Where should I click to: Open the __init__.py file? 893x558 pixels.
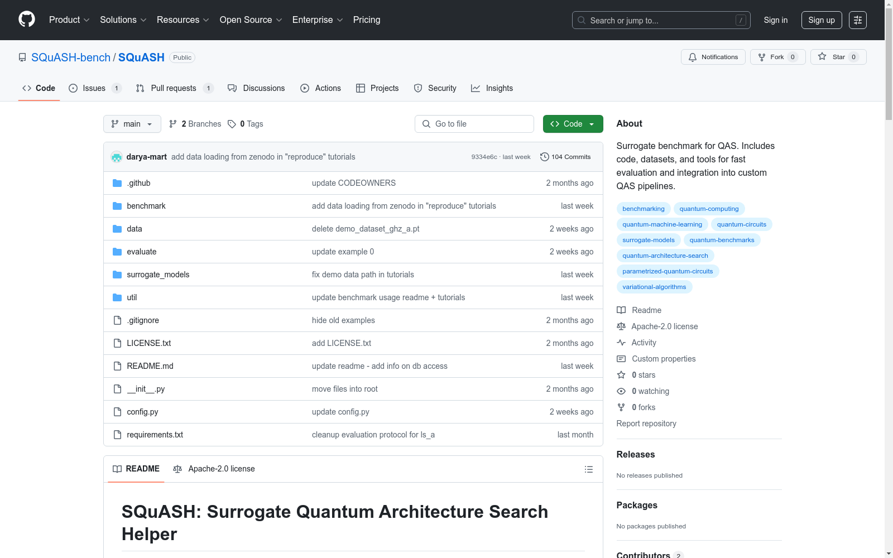pyautogui.click(x=146, y=389)
